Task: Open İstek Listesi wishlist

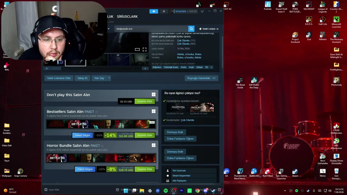Action: click(x=208, y=29)
